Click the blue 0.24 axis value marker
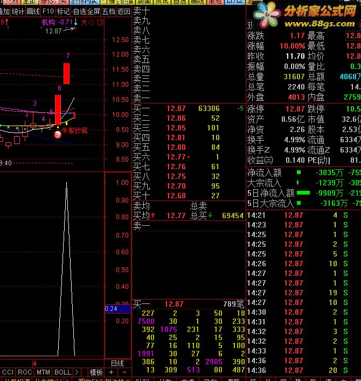The width and height of the screenshot is (361, 381). tap(118, 309)
